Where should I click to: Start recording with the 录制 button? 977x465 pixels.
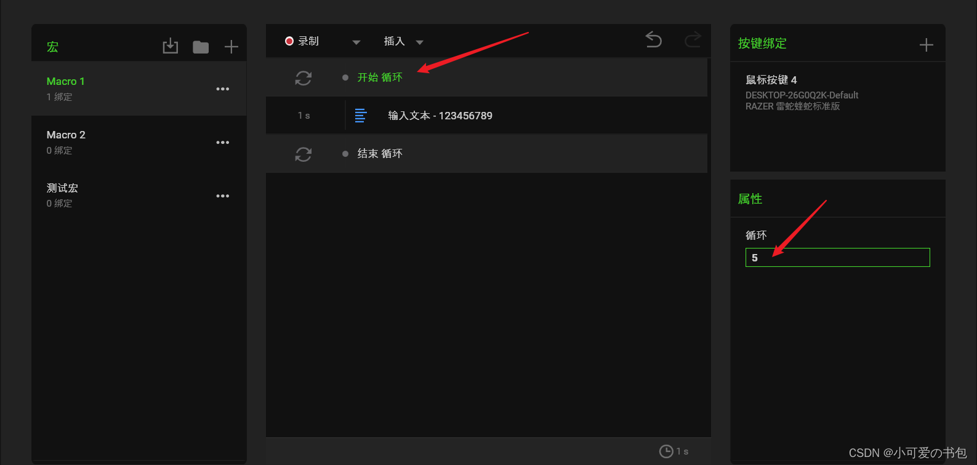302,41
